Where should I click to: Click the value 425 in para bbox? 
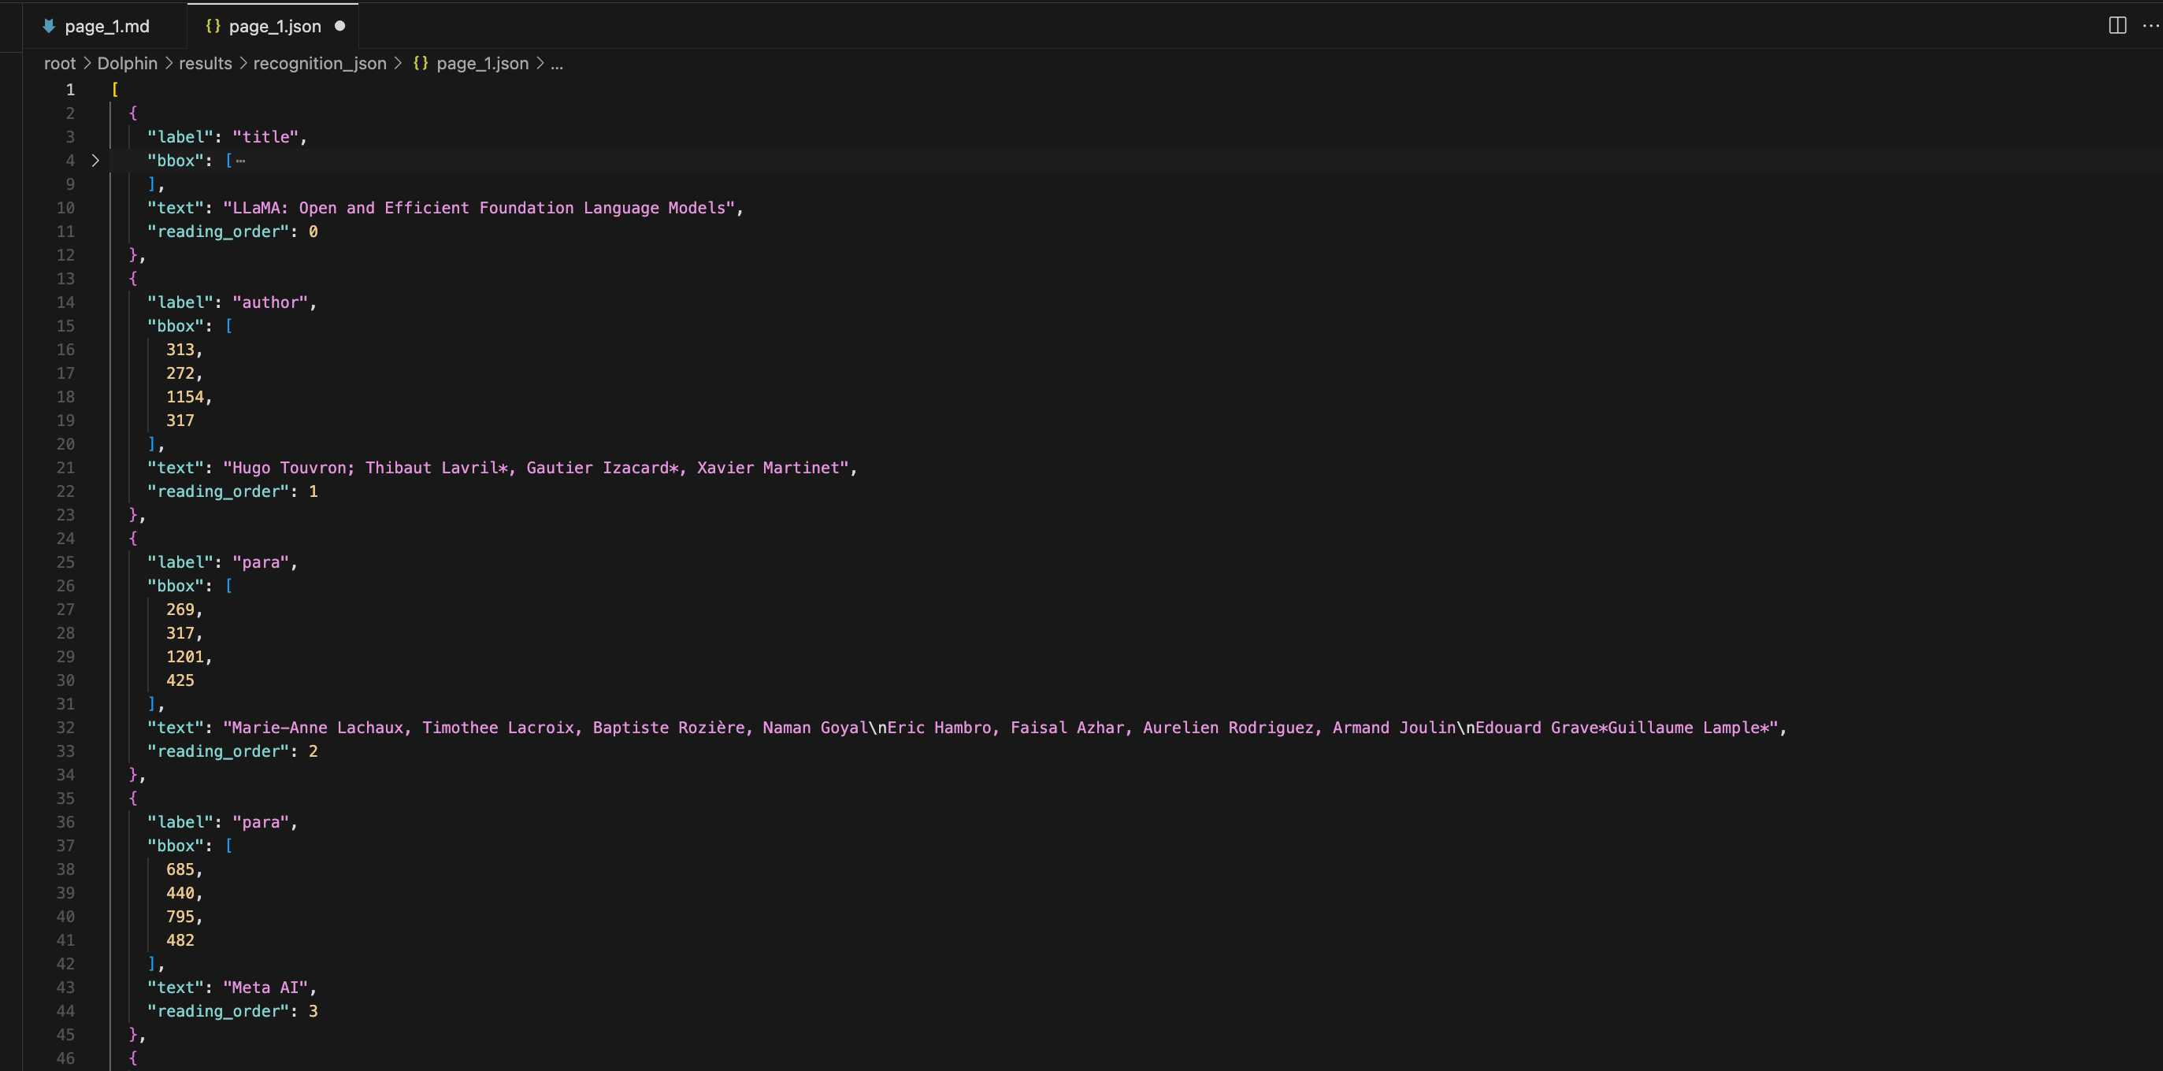pyautogui.click(x=180, y=680)
